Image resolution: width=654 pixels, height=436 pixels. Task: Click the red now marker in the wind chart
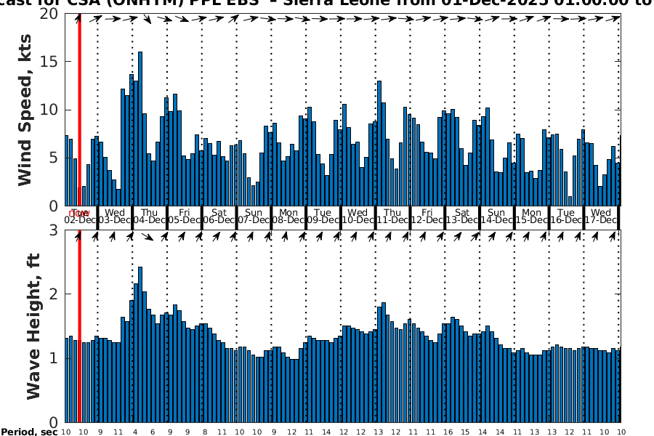click(79, 109)
